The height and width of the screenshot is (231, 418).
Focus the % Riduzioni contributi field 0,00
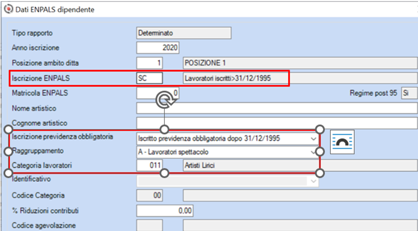(x=165, y=211)
